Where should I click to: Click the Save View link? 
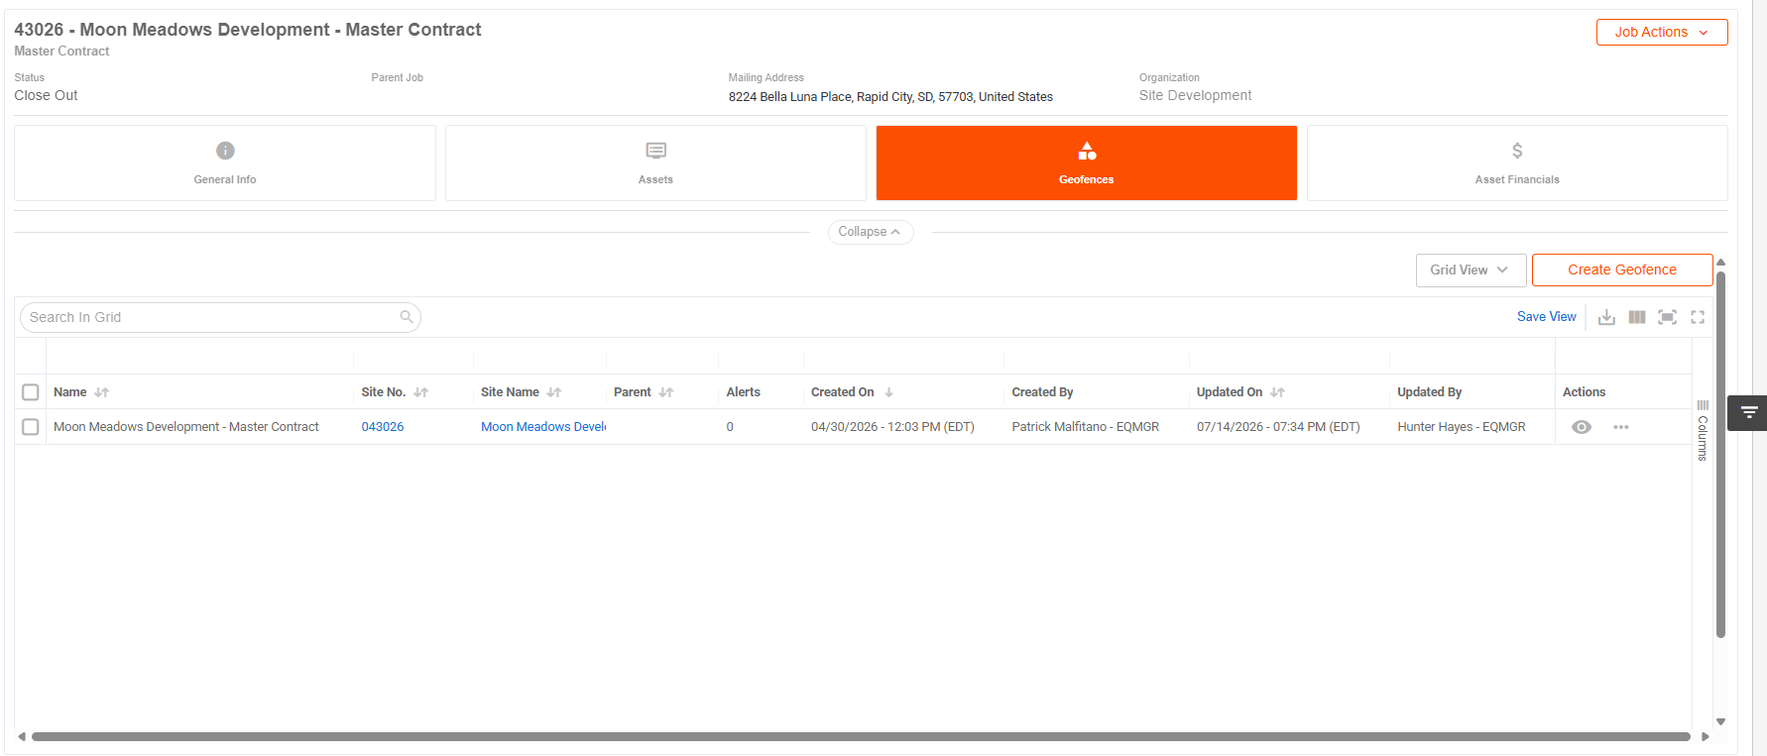(1546, 317)
